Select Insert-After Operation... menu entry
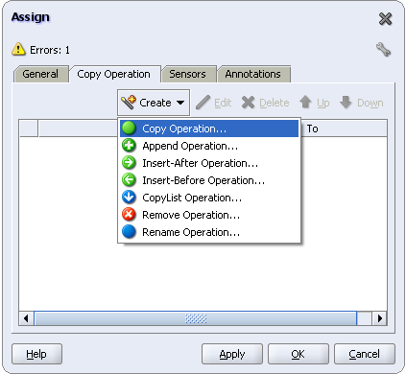Viewport: 406px width, 374px height. [x=209, y=163]
